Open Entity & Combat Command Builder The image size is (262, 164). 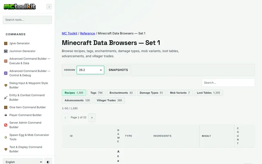tap(27, 98)
